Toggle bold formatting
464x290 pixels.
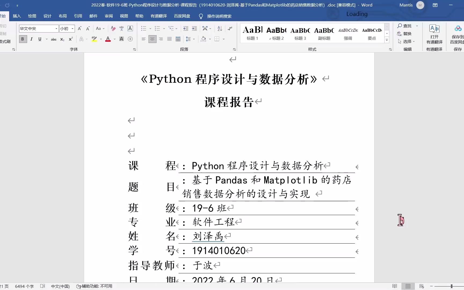tap(23, 39)
